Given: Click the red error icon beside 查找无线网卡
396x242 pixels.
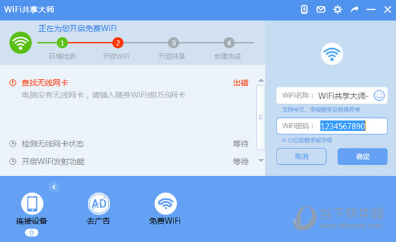Looking at the screenshot, I should coord(13,82).
